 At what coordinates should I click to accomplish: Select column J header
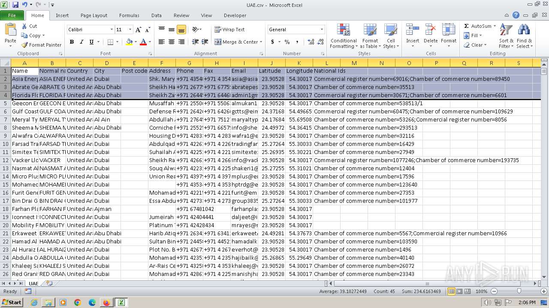pos(271,63)
